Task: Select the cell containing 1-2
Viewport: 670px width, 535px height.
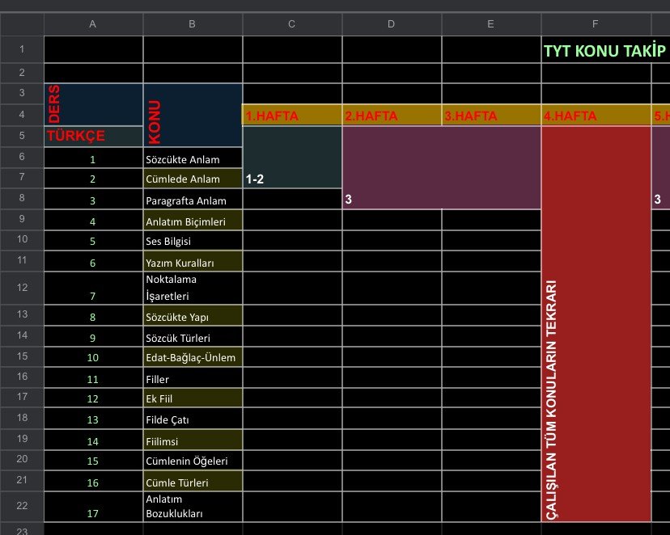Action: coord(292,168)
